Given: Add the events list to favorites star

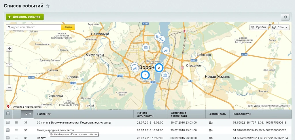Looking at the screenshot, I should coord(48,6).
